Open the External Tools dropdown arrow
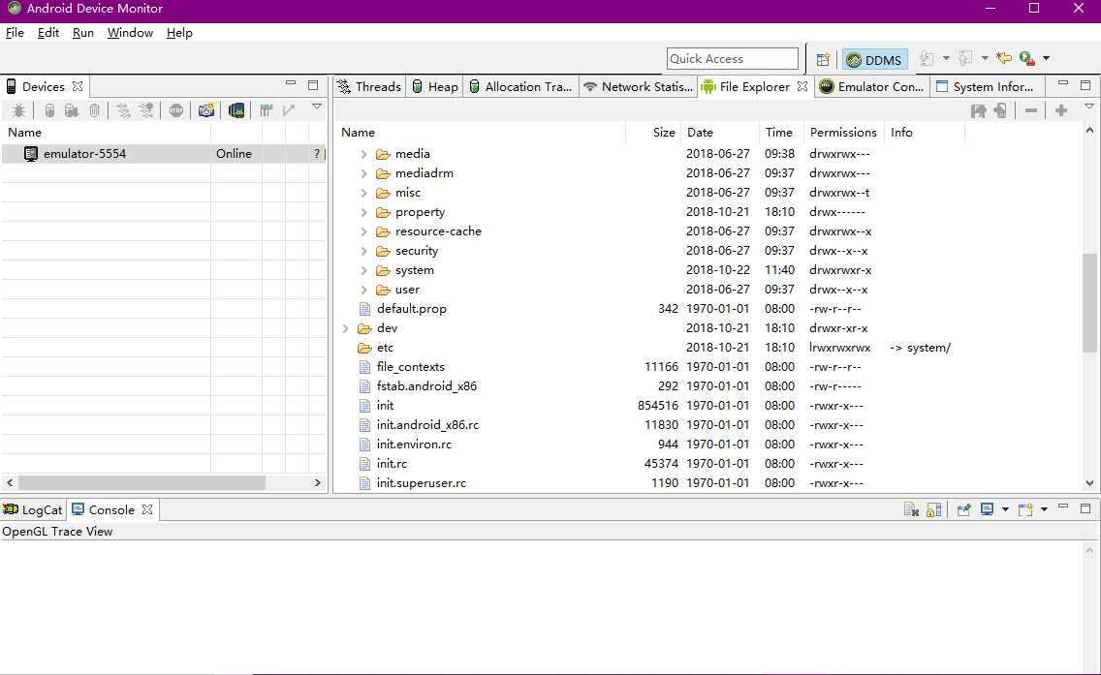Screen dimensions: 1101x675 click(x=1046, y=58)
